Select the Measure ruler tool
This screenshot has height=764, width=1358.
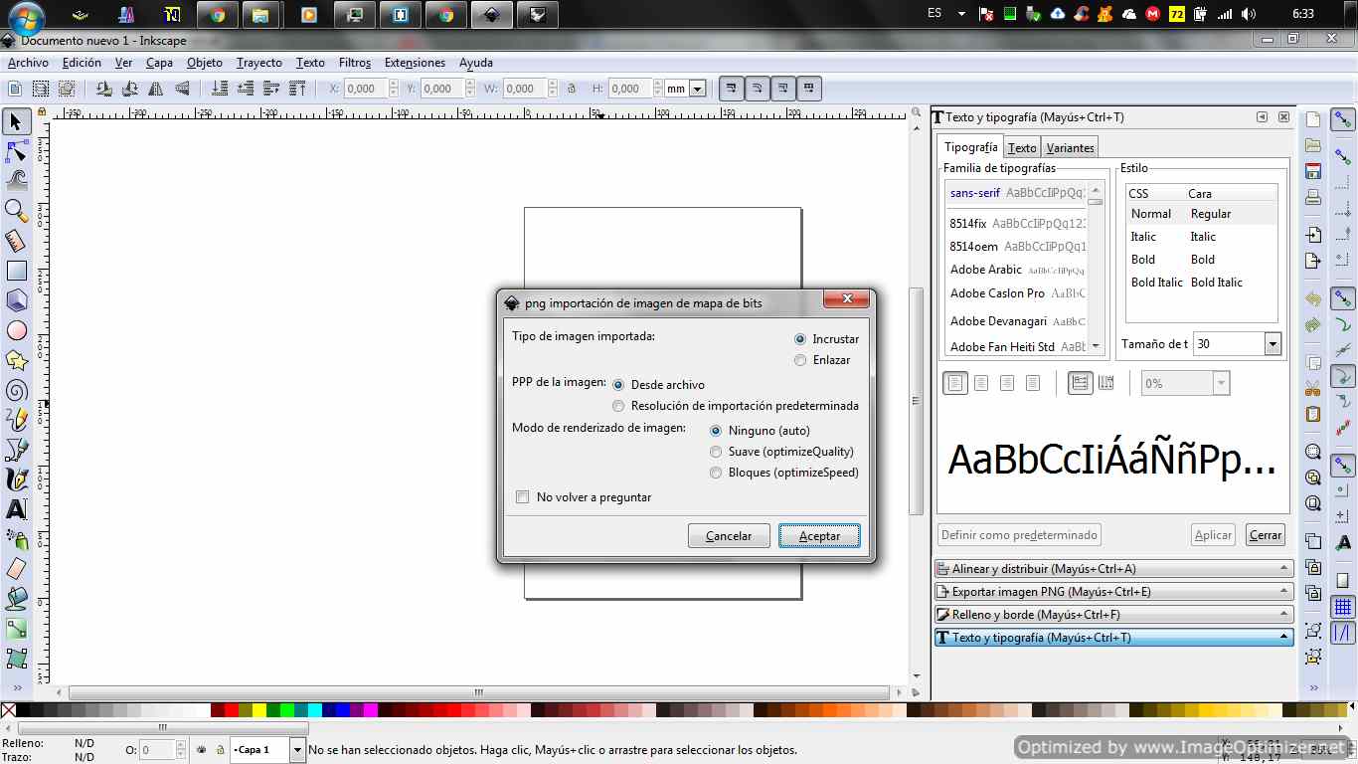click(x=16, y=241)
